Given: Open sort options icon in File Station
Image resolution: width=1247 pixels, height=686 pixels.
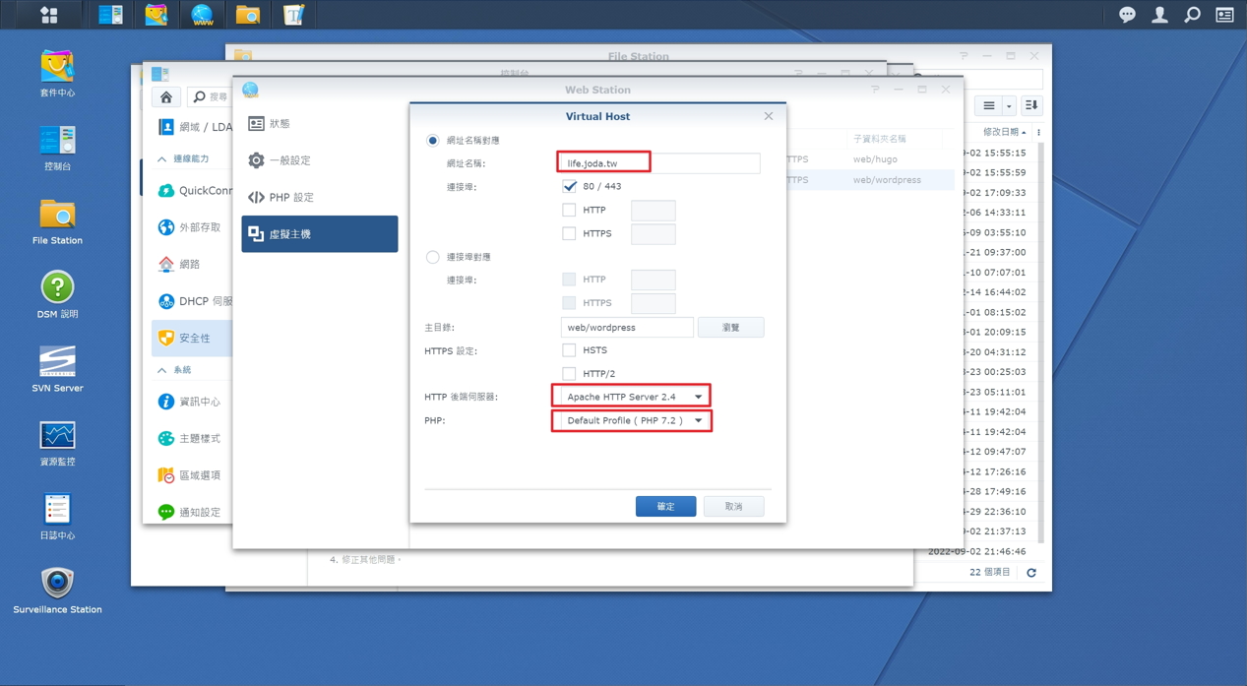Looking at the screenshot, I should pos(1030,105).
